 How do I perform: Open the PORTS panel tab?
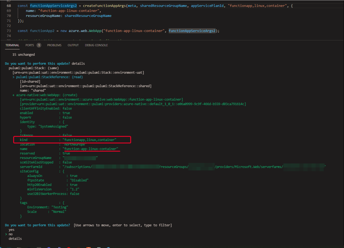[x=30, y=45]
